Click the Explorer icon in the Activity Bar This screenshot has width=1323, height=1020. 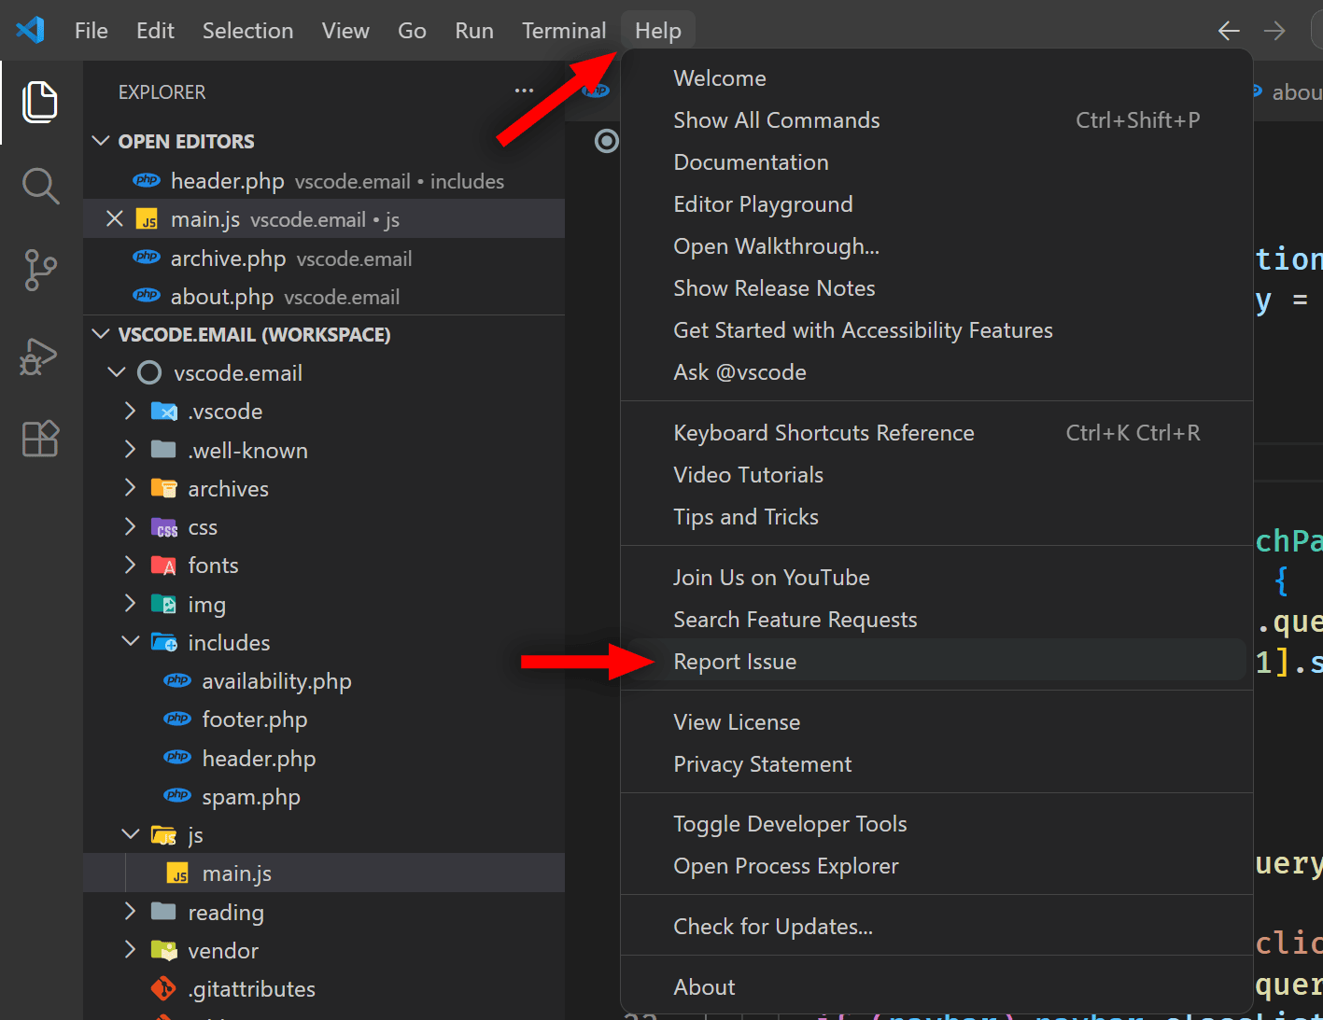[x=40, y=103]
